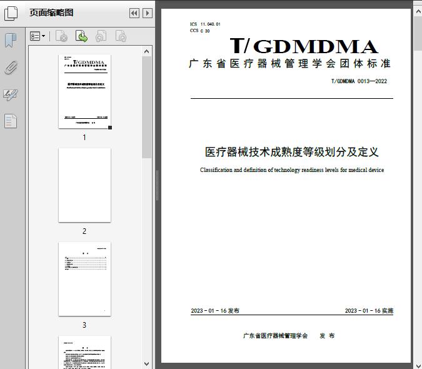Click page number label '1' under thumbnail
The width and height of the screenshot is (422, 369).
[x=84, y=137]
